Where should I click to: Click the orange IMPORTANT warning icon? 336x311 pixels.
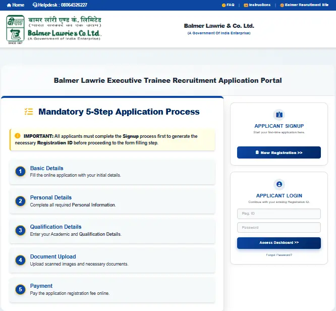coord(18,136)
